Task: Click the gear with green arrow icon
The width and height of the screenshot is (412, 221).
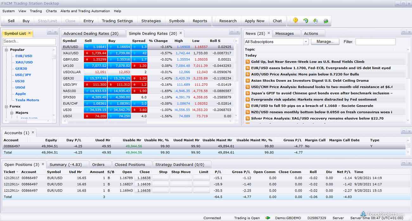Action: tap(325, 21)
